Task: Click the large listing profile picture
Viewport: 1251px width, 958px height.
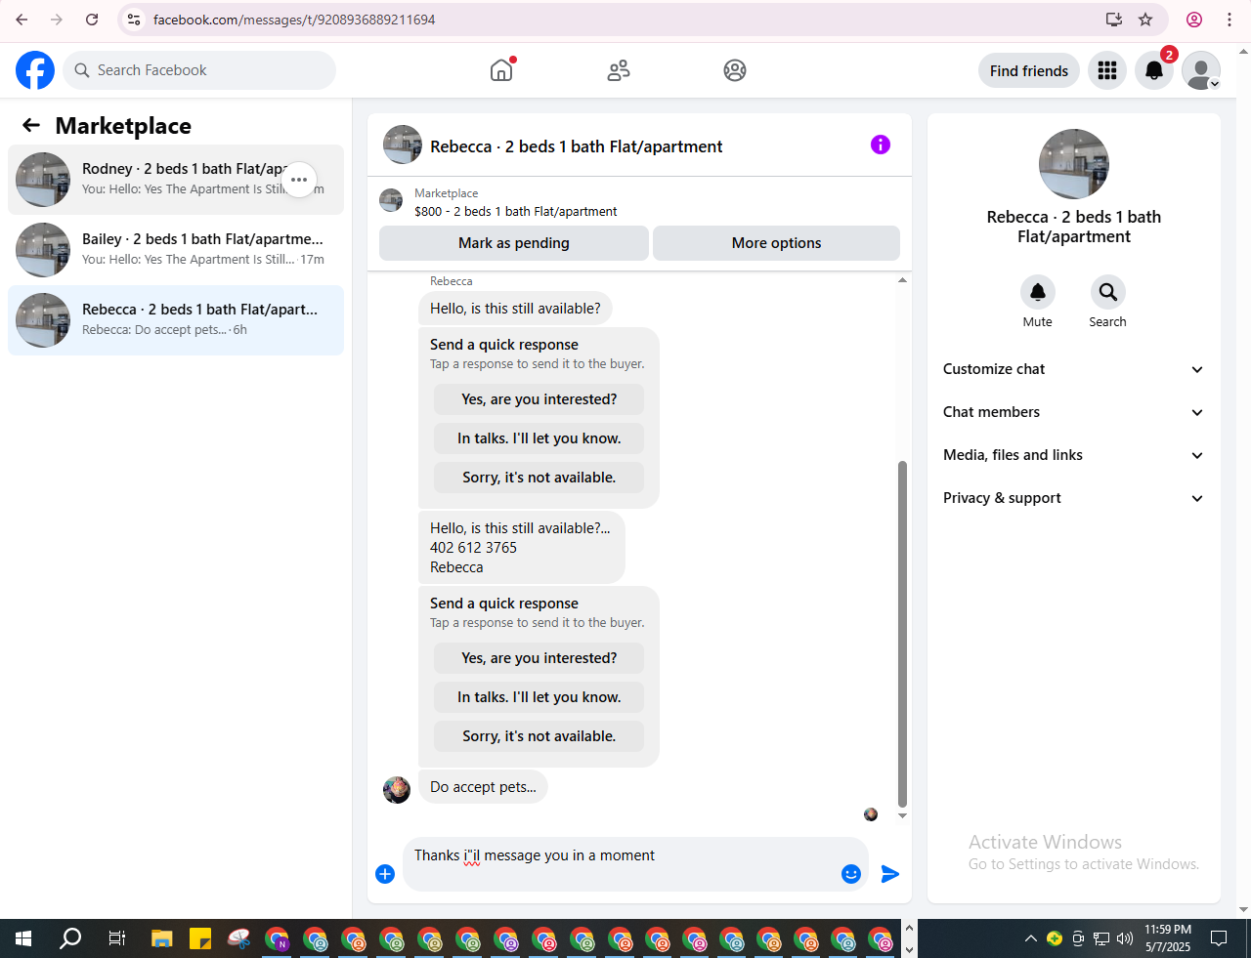Action: coord(1074,164)
